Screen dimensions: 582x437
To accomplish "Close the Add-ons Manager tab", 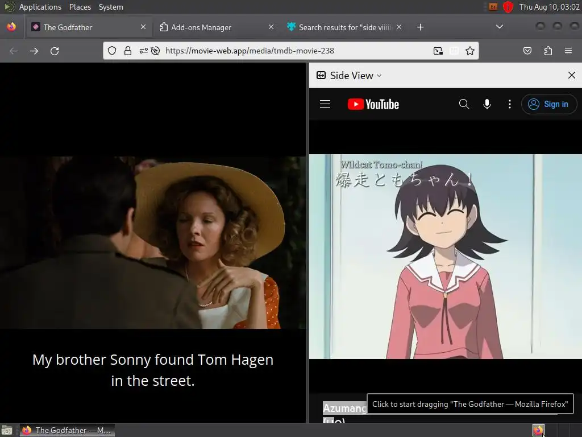I will tap(271, 27).
